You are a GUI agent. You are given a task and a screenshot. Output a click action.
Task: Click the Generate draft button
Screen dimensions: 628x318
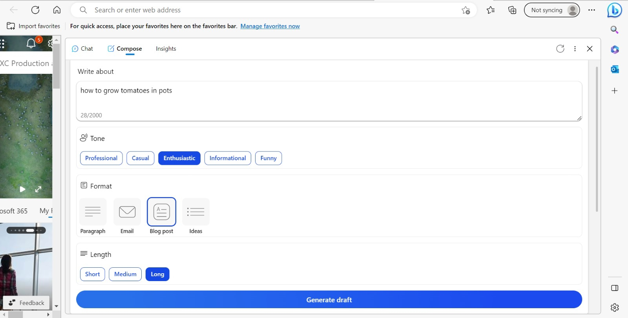[329, 300]
